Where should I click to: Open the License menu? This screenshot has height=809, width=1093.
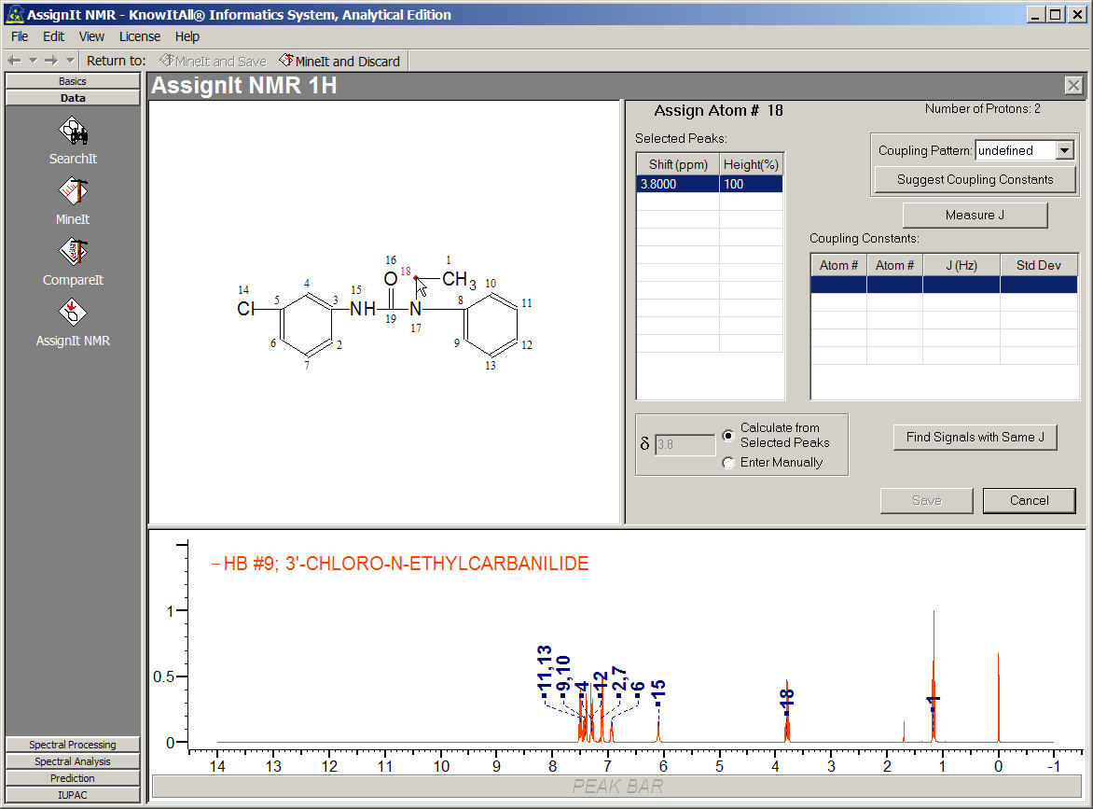pos(139,36)
